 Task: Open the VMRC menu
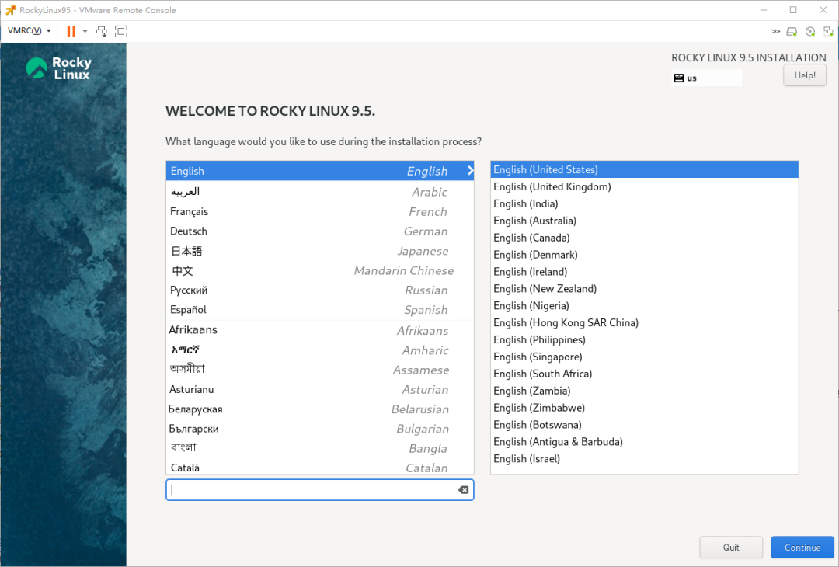point(30,30)
